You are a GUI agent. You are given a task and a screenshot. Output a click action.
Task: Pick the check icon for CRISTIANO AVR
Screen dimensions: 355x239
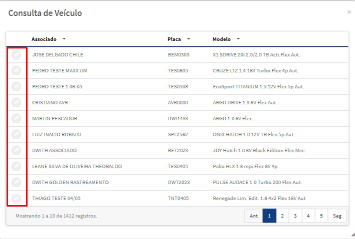pos(16,102)
